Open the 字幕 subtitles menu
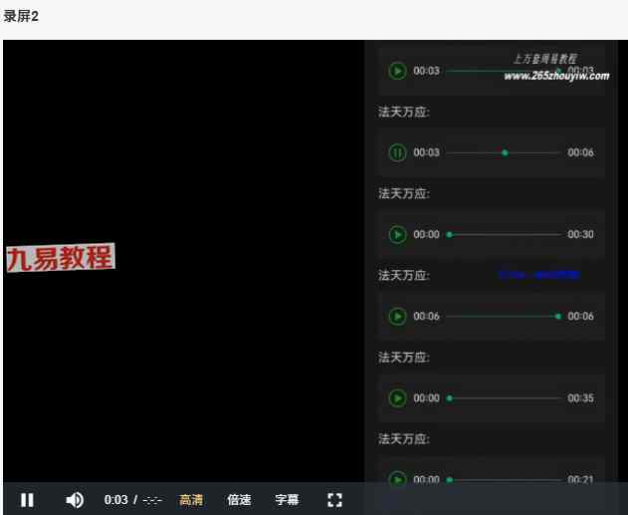Screen dimensions: 628x515 pyautogui.click(x=287, y=500)
